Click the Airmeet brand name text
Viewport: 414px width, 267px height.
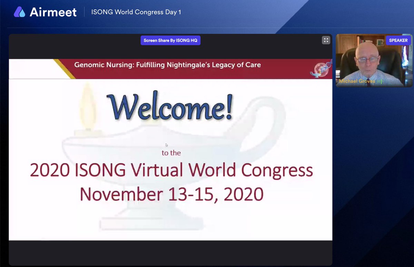(x=53, y=12)
